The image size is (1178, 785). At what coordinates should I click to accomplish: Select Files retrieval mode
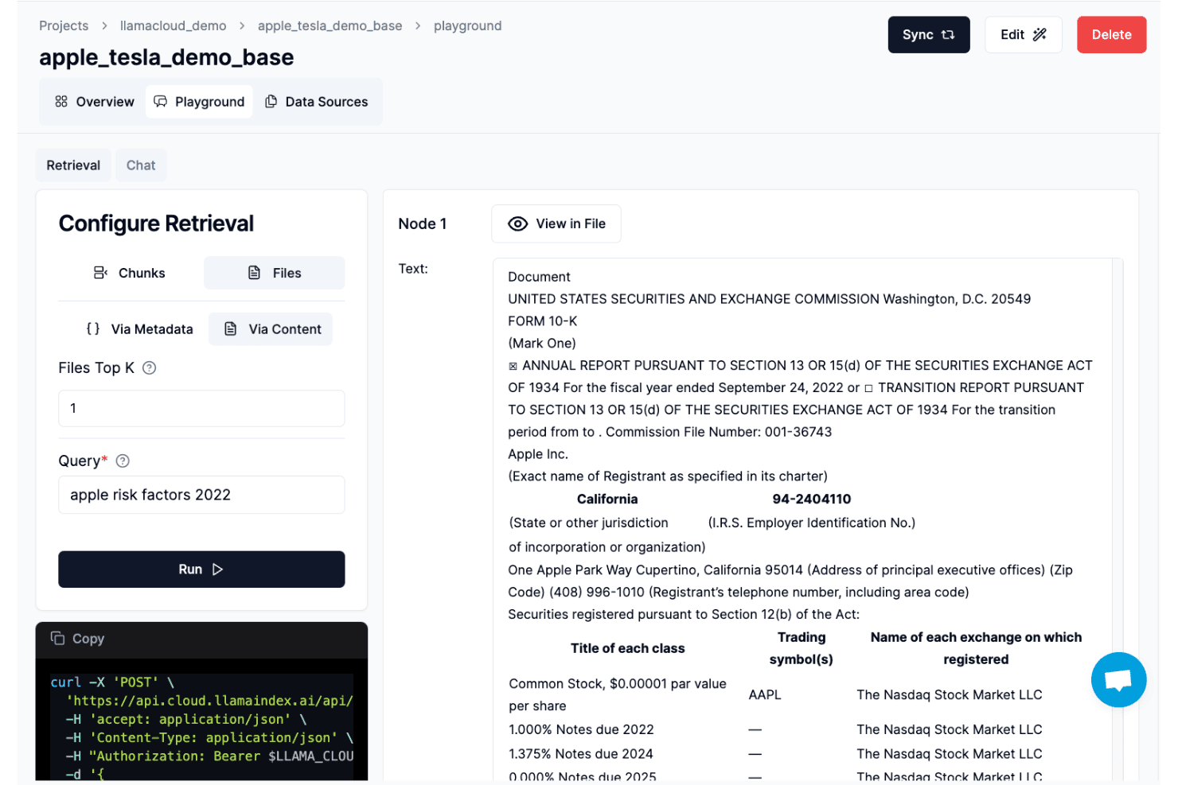coord(275,274)
